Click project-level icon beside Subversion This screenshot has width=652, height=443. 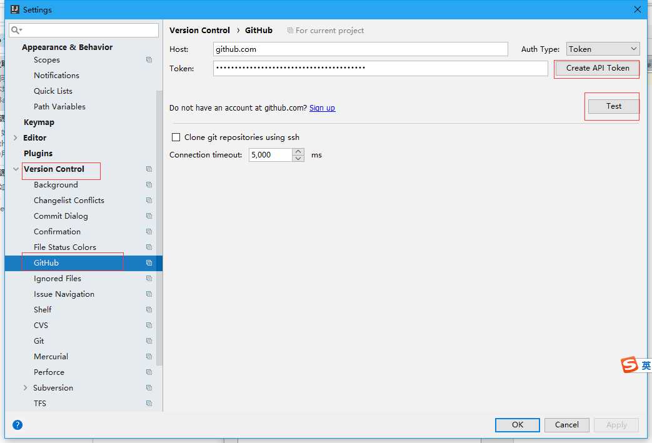click(149, 388)
